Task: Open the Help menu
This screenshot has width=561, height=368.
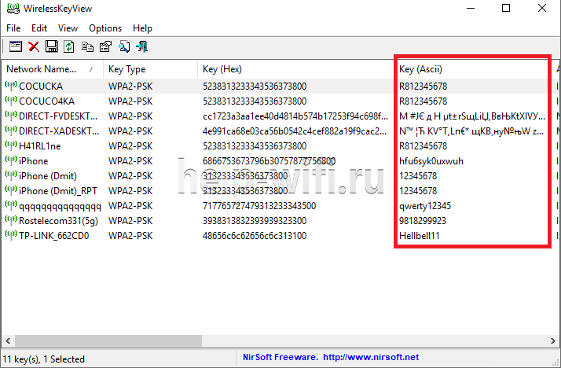Action: click(142, 28)
